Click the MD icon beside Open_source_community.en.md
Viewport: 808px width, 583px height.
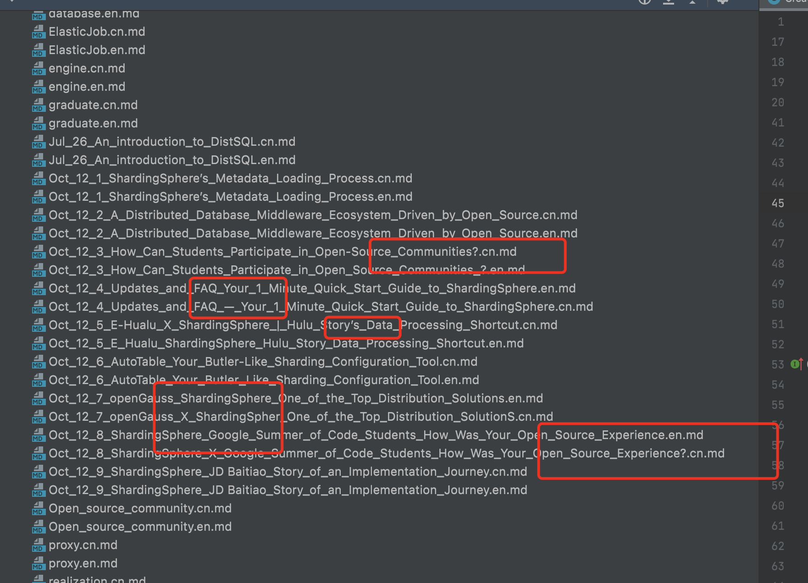click(39, 527)
